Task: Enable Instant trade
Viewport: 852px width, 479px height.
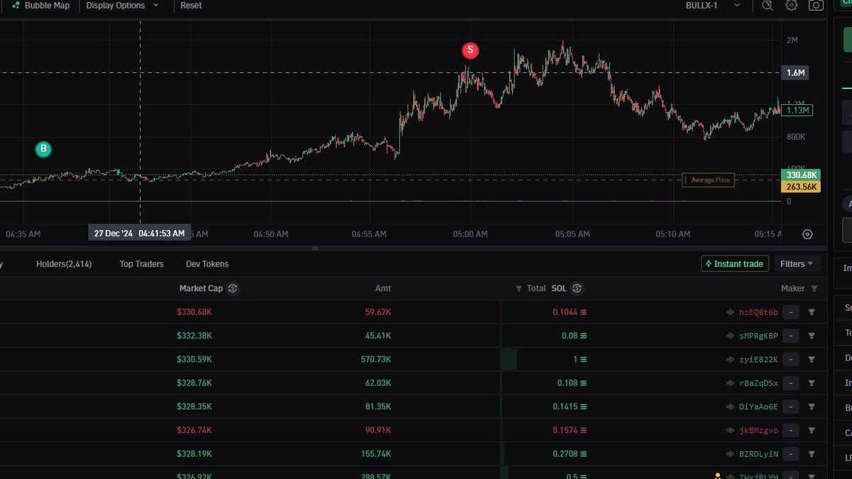Action: [735, 264]
